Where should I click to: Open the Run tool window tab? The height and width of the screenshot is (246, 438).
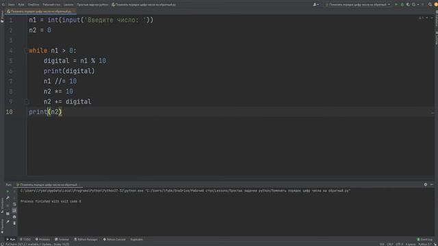[11, 239]
